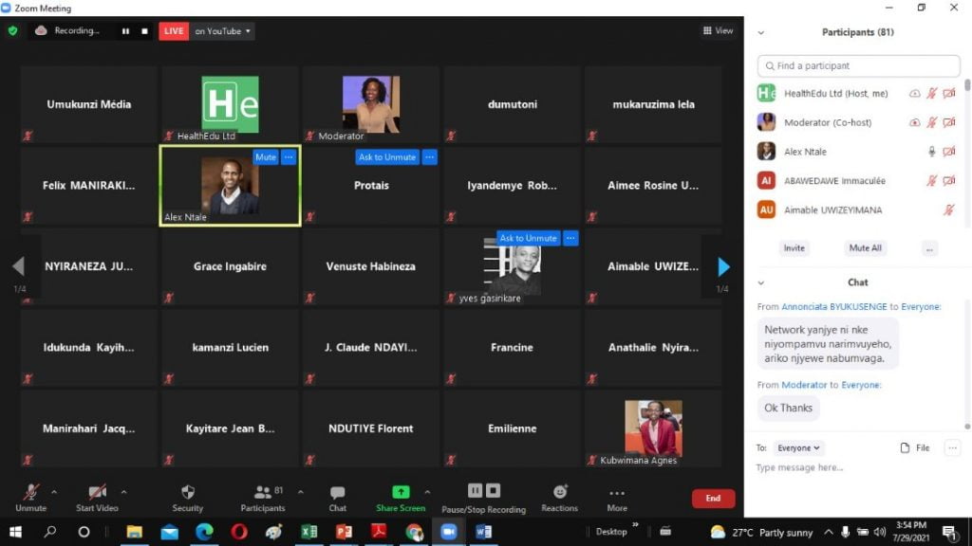
Task: Toggle the Participants panel button
Action: click(x=263, y=498)
